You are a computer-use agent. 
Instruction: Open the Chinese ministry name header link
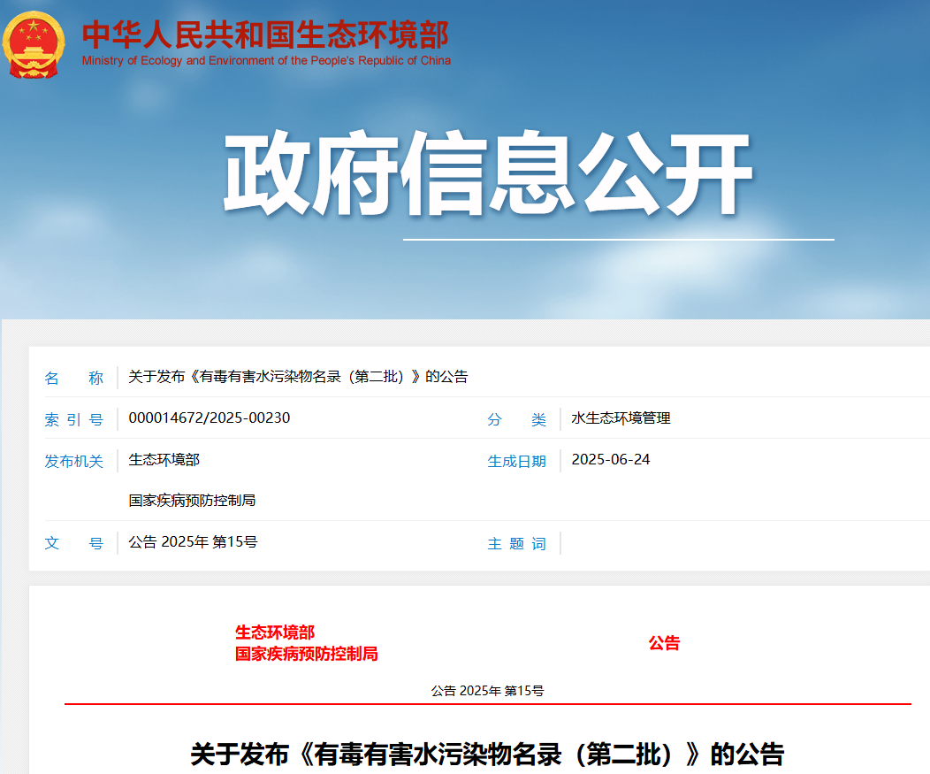pos(265,34)
